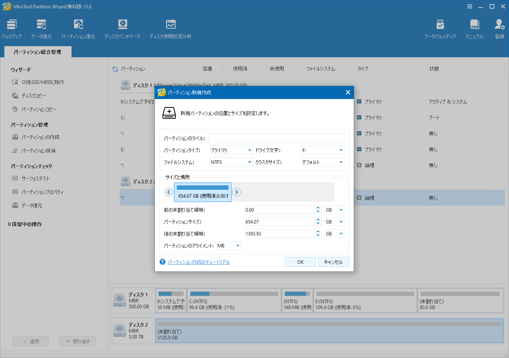509x358 pixels.
Task: Click the help icon in the dialog
Action: pyautogui.click(x=162, y=262)
